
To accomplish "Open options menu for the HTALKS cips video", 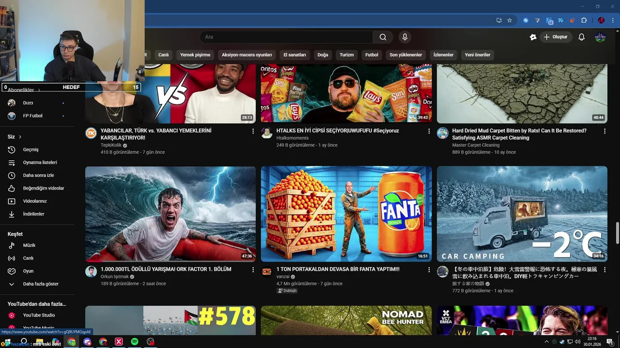I will pos(429,131).
